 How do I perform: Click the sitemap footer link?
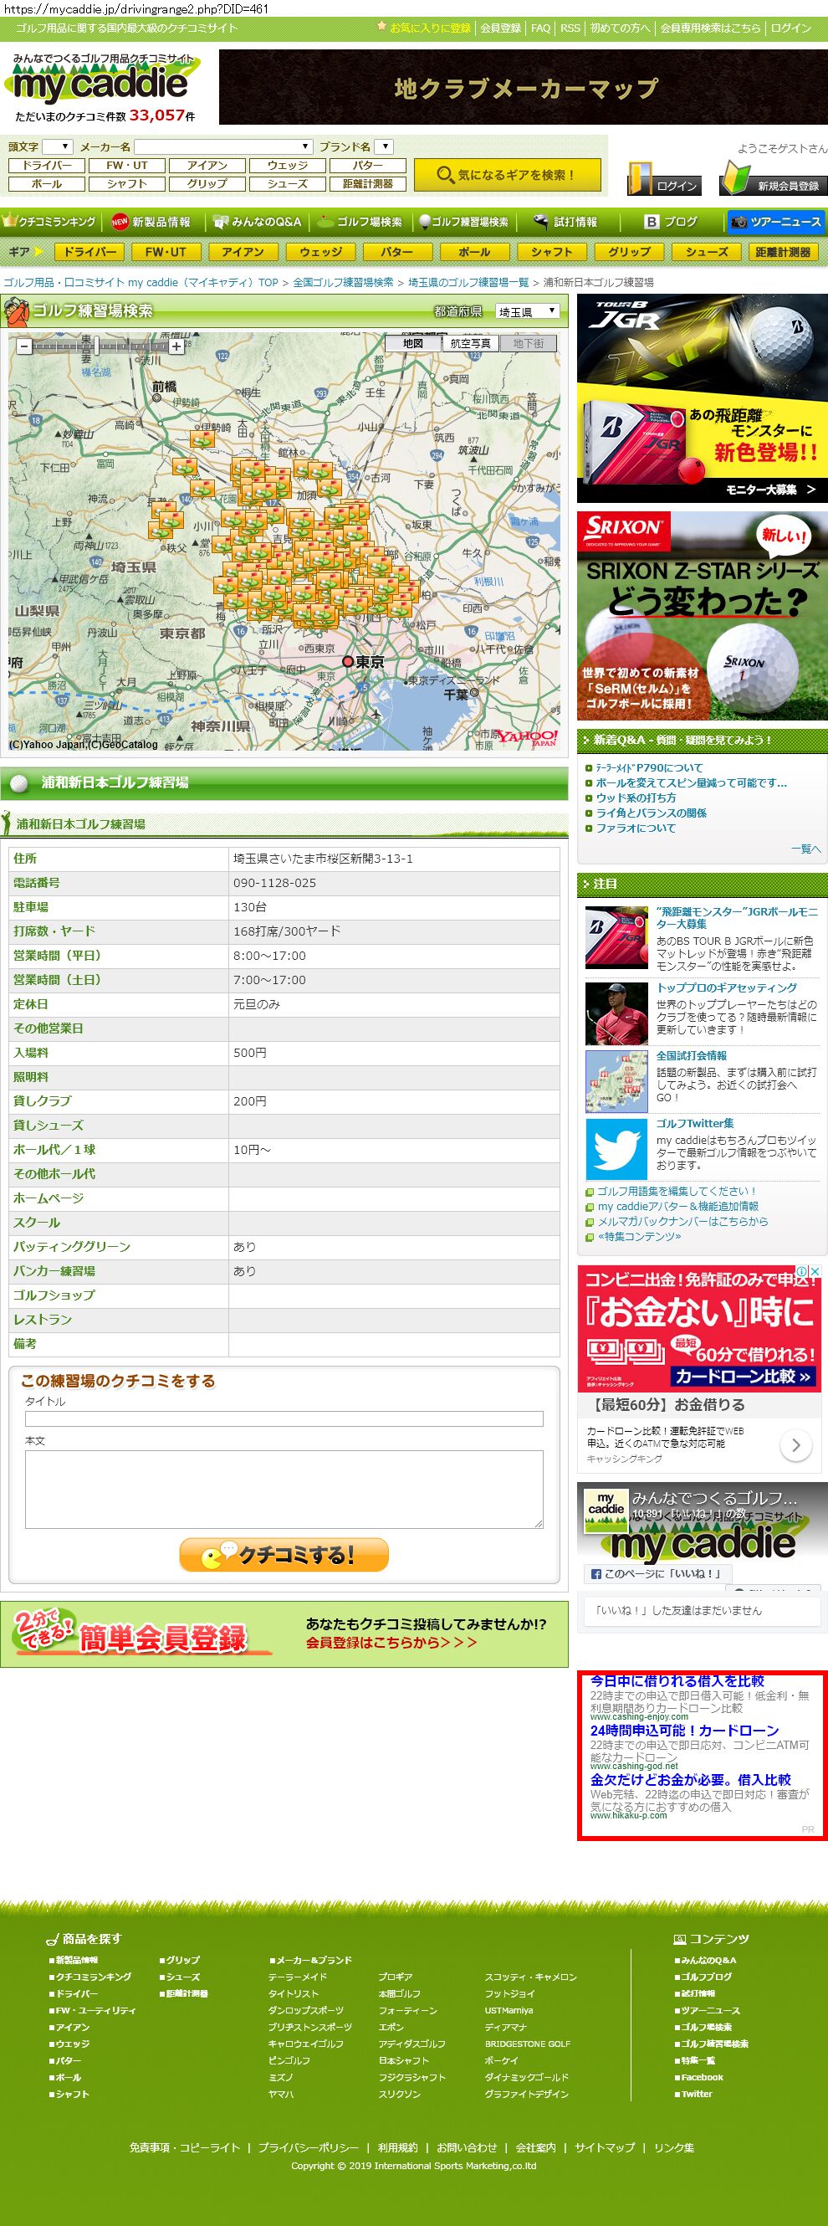point(605,2147)
